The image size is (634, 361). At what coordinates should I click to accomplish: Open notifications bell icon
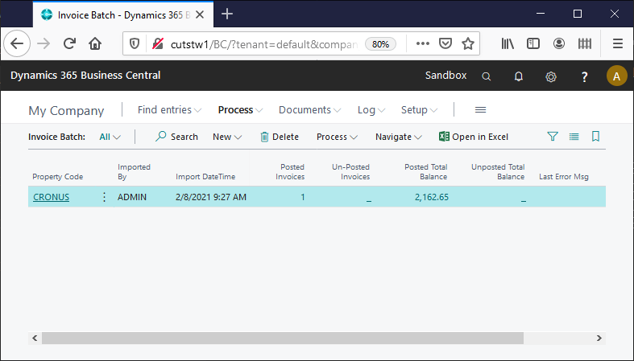(x=518, y=76)
